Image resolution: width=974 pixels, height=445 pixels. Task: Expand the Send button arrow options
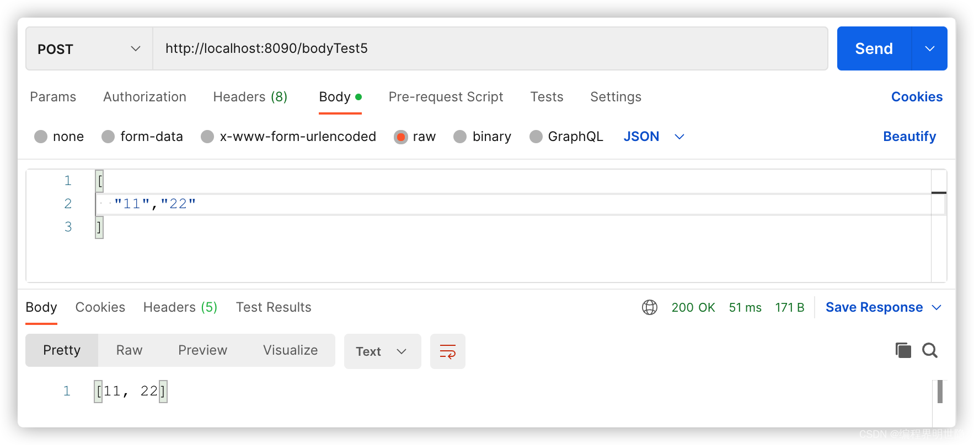[929, 49]
